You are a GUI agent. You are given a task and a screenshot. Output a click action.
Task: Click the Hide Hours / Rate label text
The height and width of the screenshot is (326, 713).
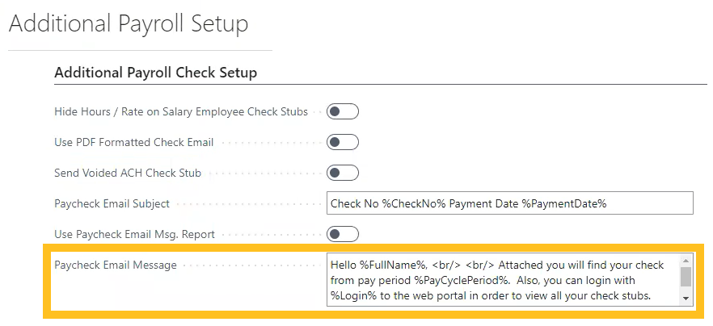(180, 111)
